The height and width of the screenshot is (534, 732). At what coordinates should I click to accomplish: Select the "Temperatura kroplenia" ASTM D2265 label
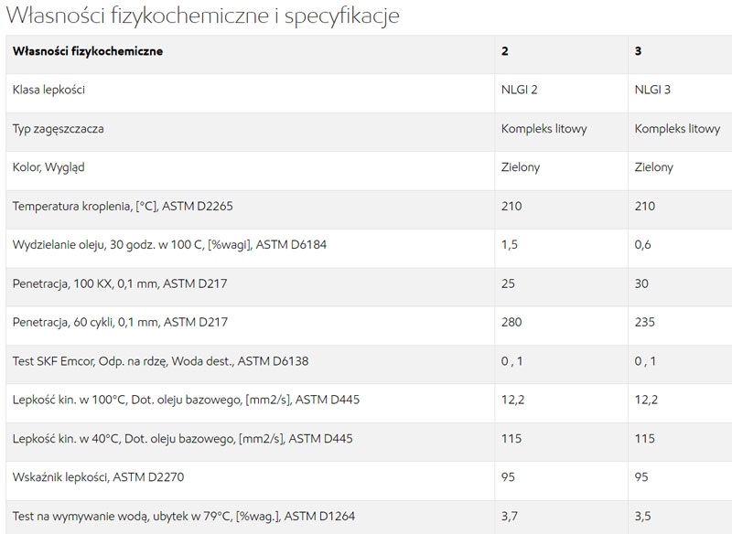coord(123,207)
